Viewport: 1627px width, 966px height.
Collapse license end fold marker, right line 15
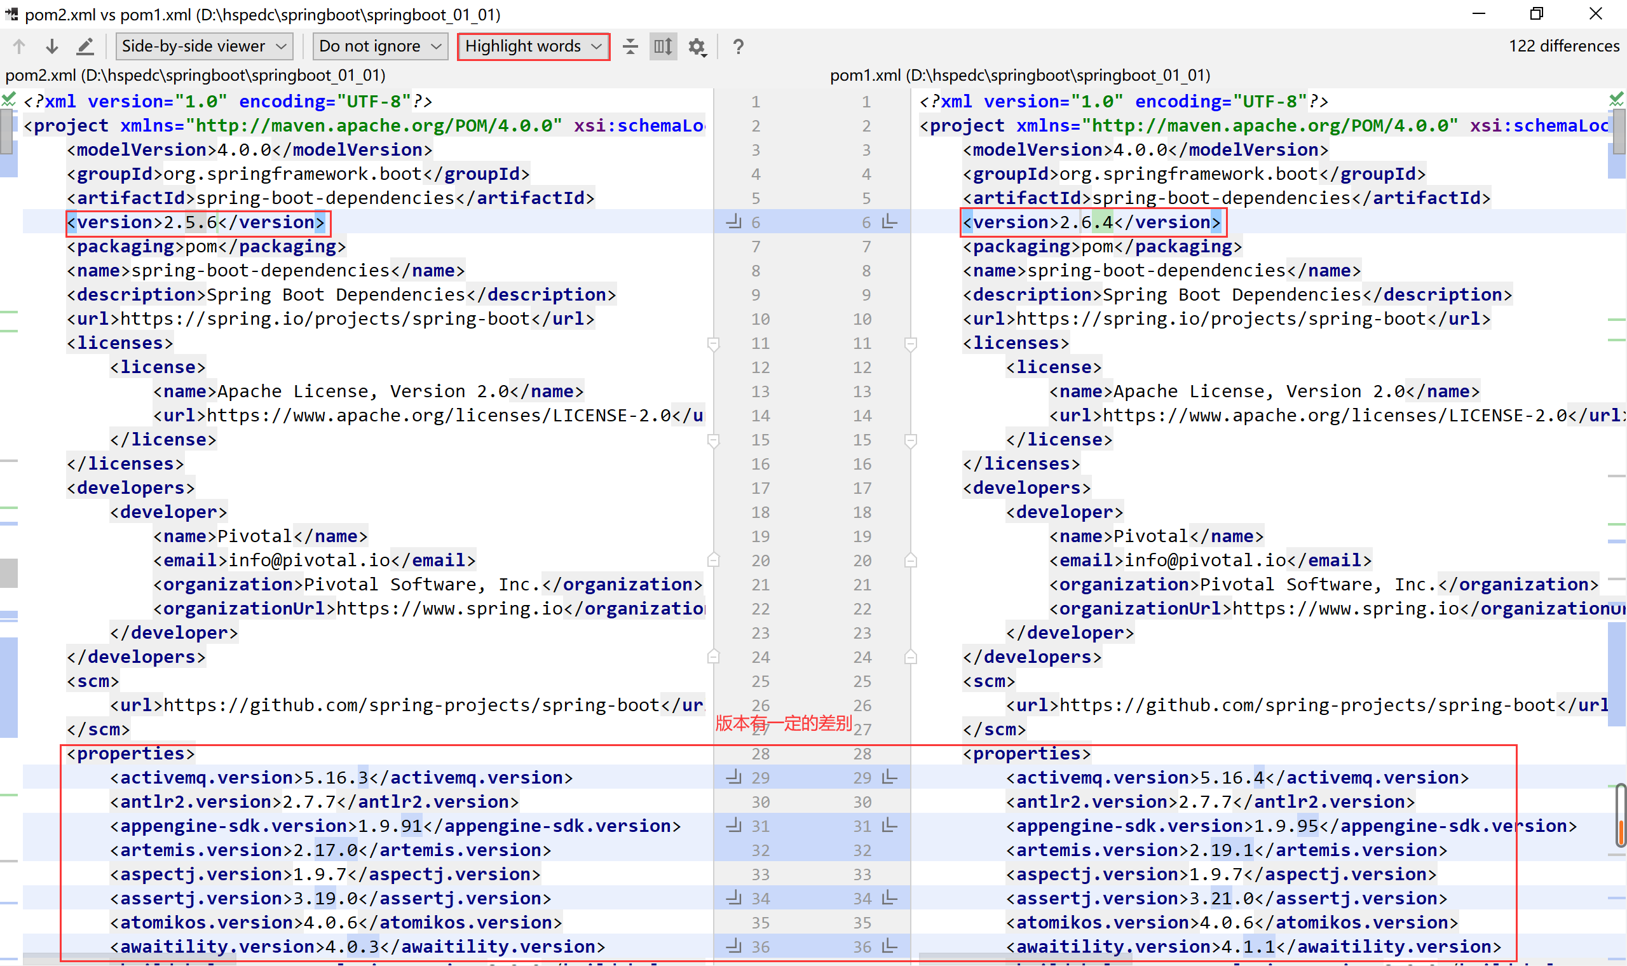pyautogui.click(x=911, y=440)
